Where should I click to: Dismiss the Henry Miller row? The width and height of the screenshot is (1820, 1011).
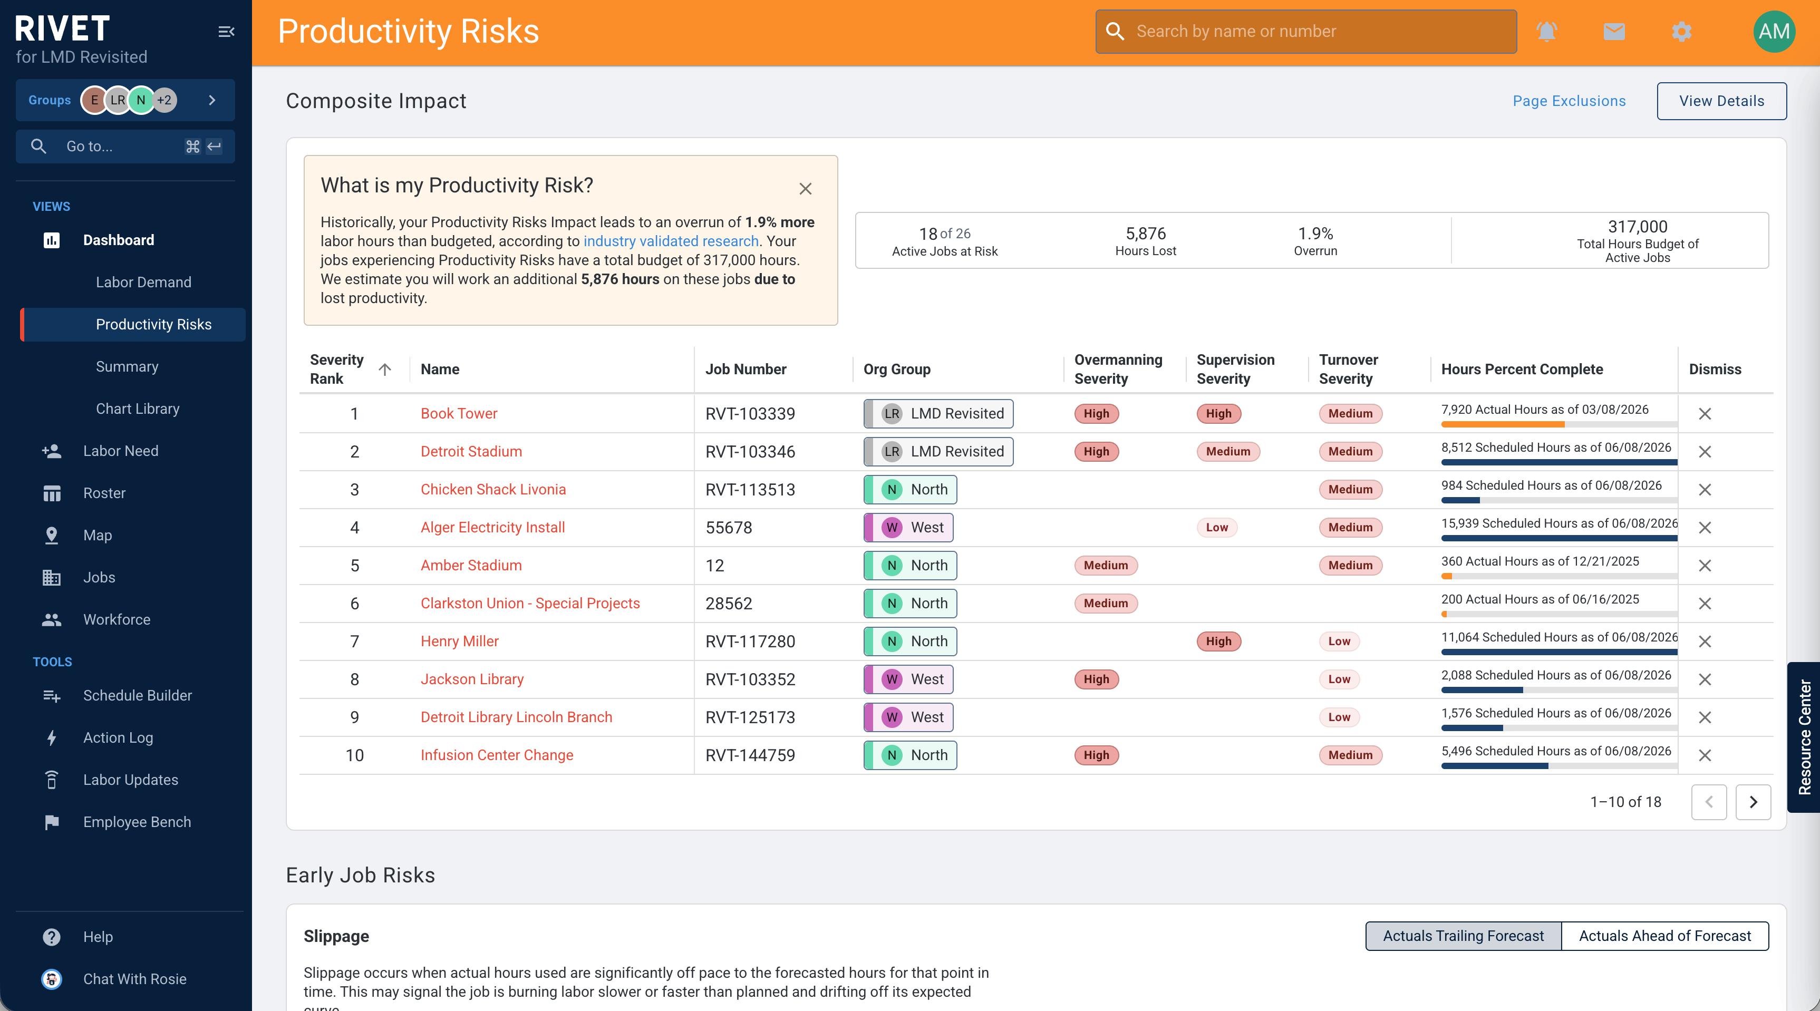tap(1704, 641)
